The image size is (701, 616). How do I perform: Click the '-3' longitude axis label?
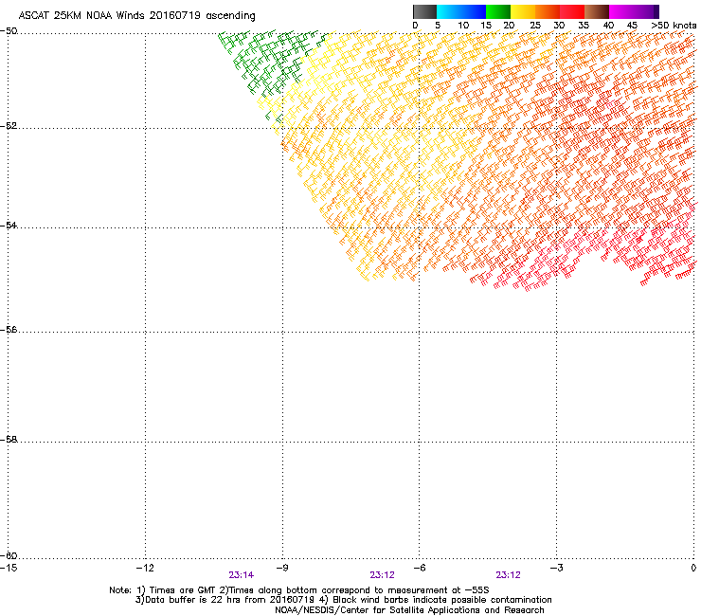point(556,568)
